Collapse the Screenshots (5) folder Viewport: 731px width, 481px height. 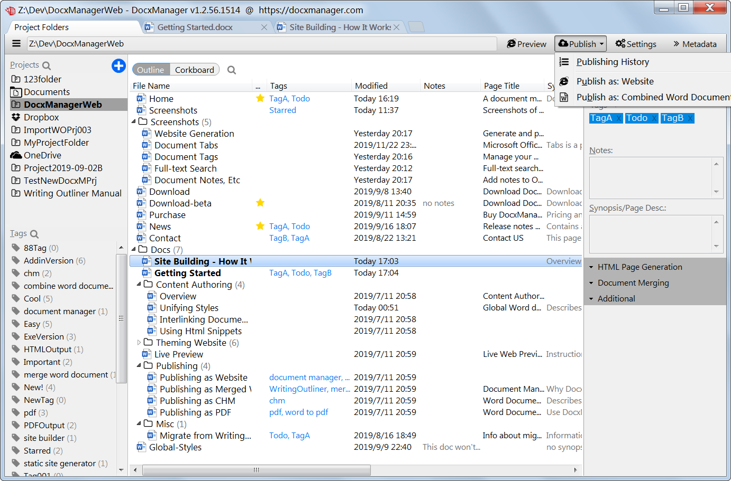click(x=134, y=122)
